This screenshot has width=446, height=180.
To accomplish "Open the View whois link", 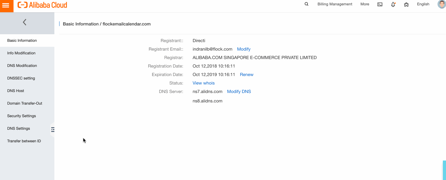I will 204,83.
